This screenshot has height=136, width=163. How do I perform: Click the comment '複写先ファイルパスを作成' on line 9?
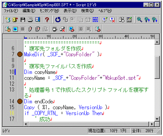(x=60, y=66)
